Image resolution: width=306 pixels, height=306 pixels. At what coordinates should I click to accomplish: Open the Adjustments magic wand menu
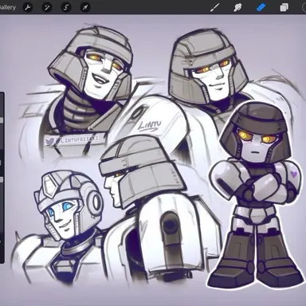[x=47, y=7]
